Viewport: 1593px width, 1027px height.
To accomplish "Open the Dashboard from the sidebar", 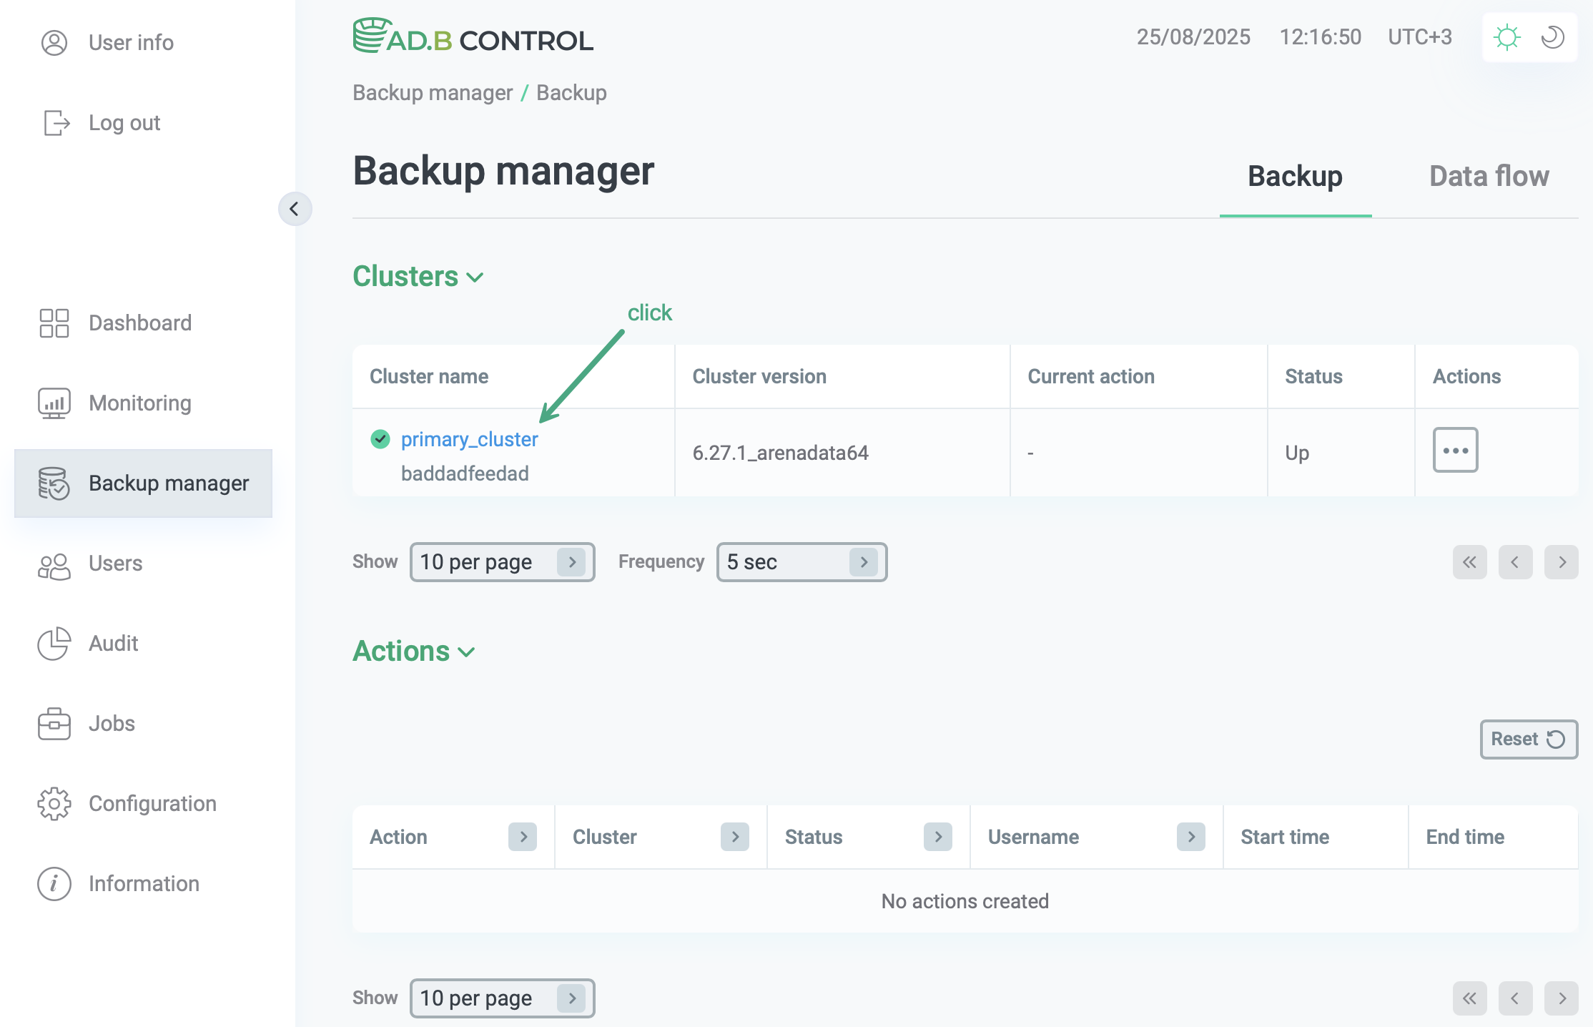I will (53, 323).
